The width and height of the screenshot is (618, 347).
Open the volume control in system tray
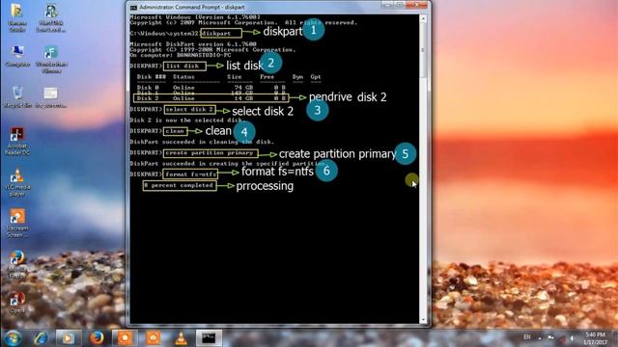[573, 338]
